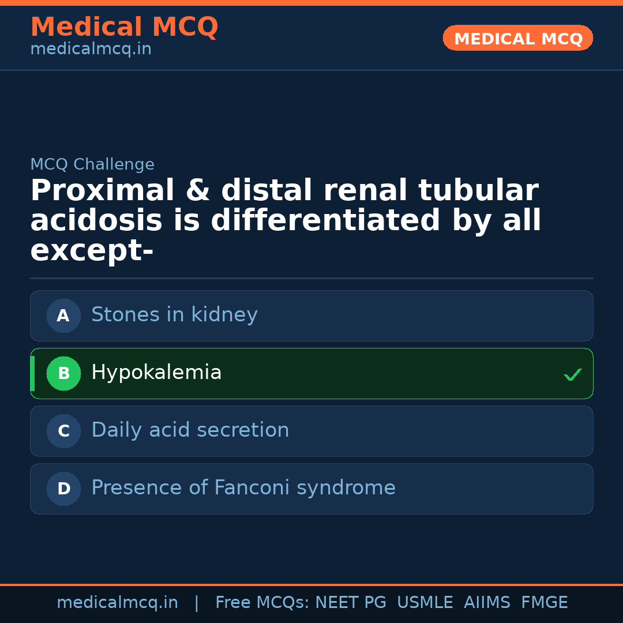Image resolution: width=623 pixels, height=623 pixels.
Task: Click FMGE in footer
Action: pos(544,603)
